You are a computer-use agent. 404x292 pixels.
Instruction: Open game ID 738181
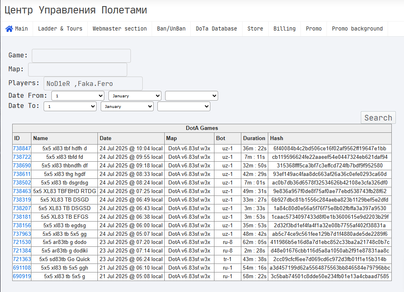tap(22, 217)
